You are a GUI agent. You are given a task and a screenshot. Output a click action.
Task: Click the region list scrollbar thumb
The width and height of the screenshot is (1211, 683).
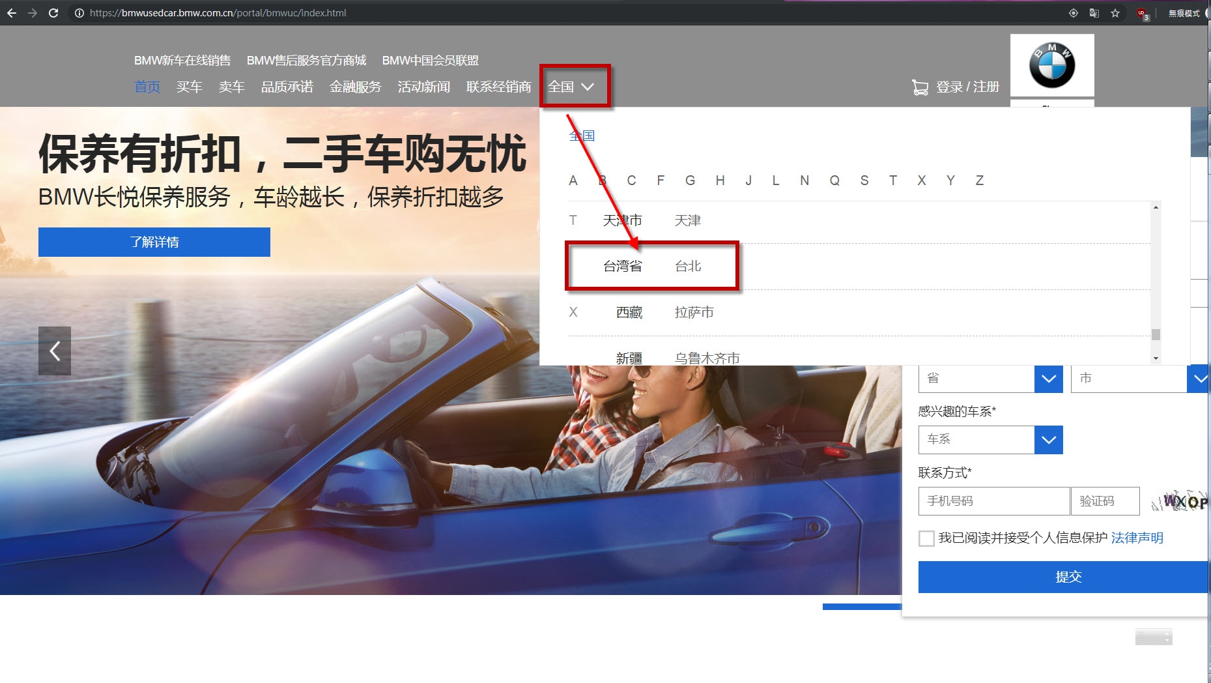pyautogui.click(x=1156, y=335)
